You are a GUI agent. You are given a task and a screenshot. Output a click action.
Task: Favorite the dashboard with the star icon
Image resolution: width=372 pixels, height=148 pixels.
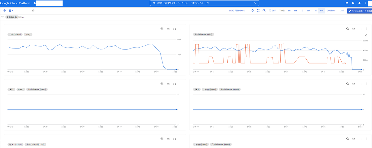click(33, 11)
